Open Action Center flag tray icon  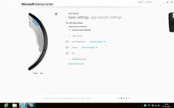[x=149, y=105]
